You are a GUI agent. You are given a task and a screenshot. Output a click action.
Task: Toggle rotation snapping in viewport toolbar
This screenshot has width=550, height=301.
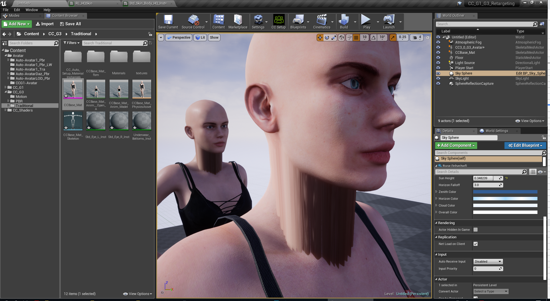[x=373, y=38]
